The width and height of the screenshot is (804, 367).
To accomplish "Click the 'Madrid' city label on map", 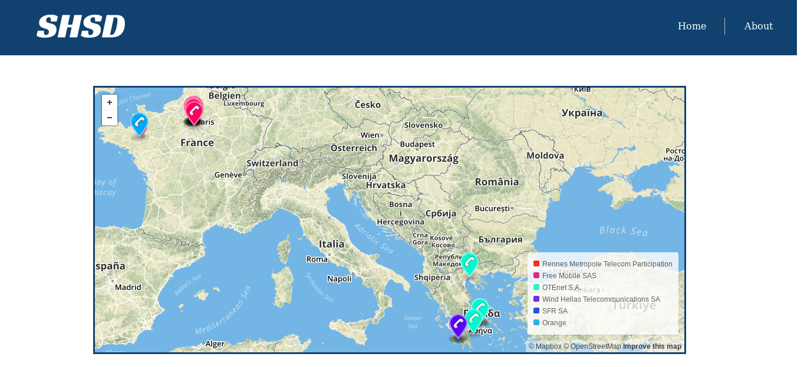I will [x=128, y=288].
